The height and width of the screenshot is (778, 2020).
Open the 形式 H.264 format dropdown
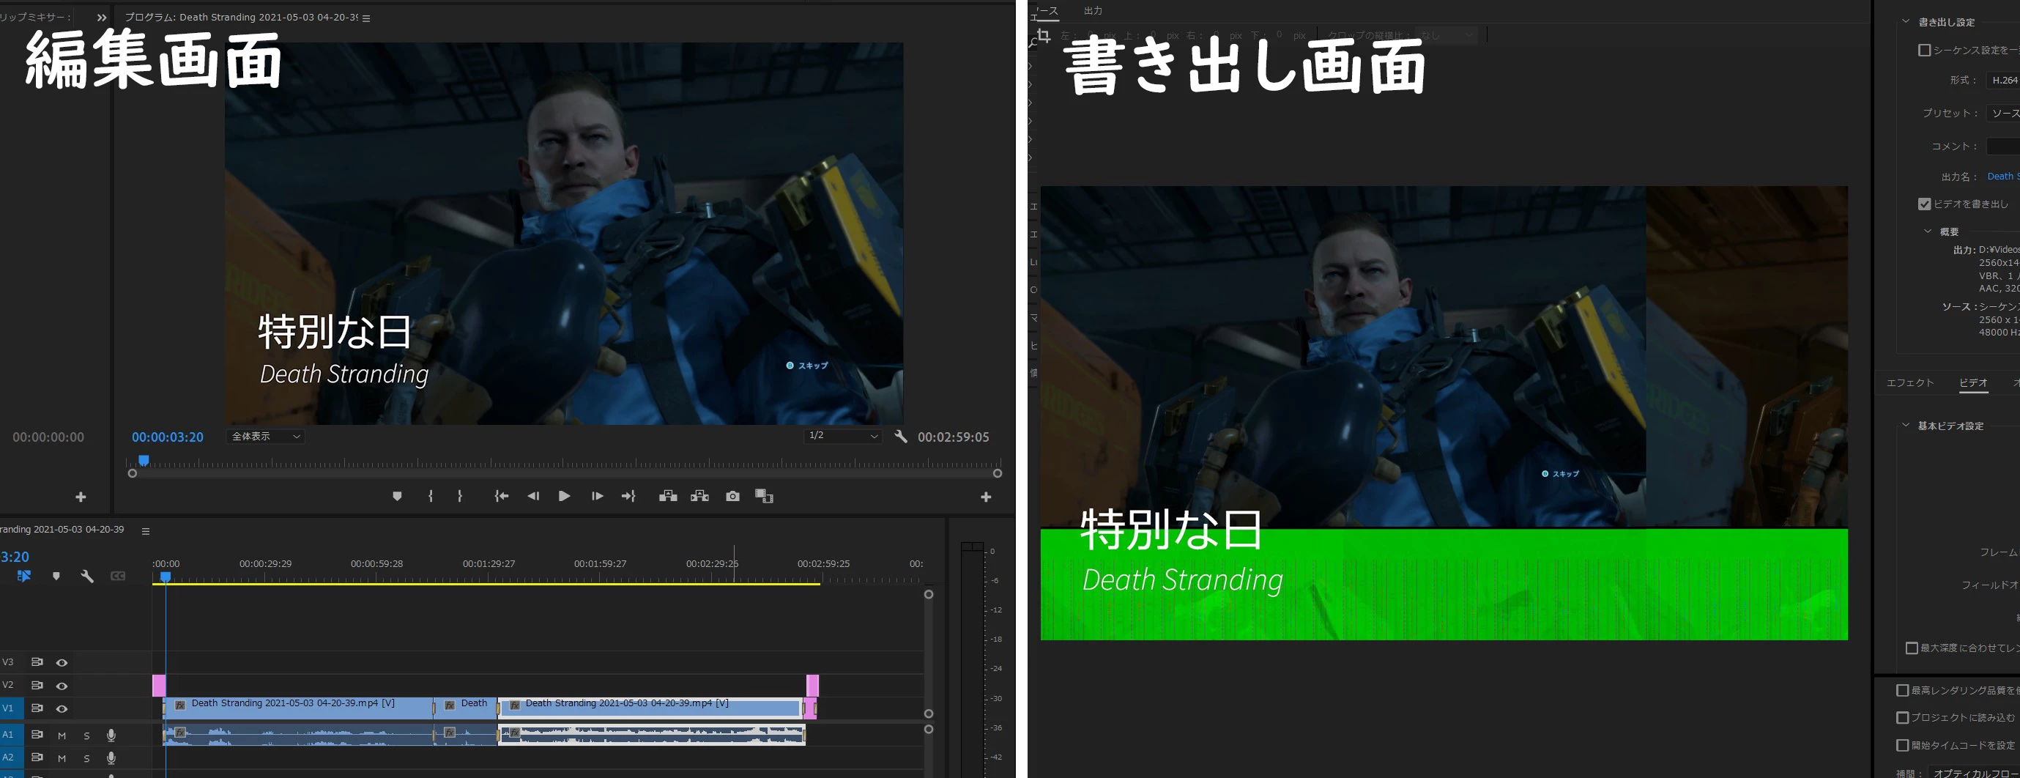pyautogui.click(x=2004, y=80)
